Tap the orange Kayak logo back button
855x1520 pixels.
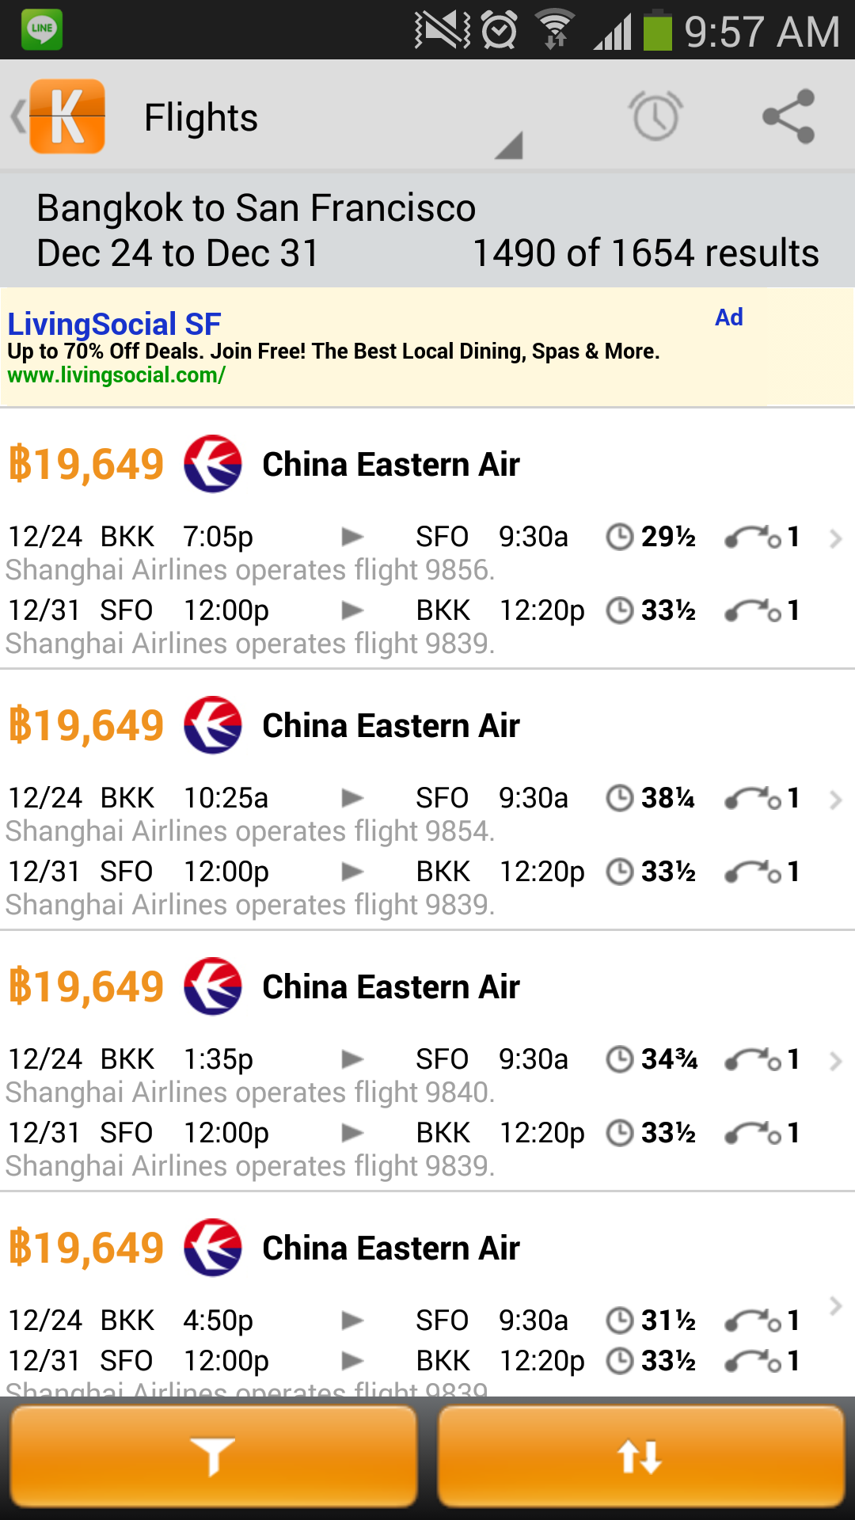click(59, 116)
